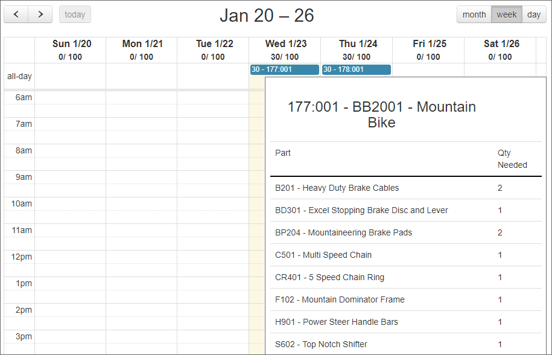Click the all-day row label

click(19, 76)
